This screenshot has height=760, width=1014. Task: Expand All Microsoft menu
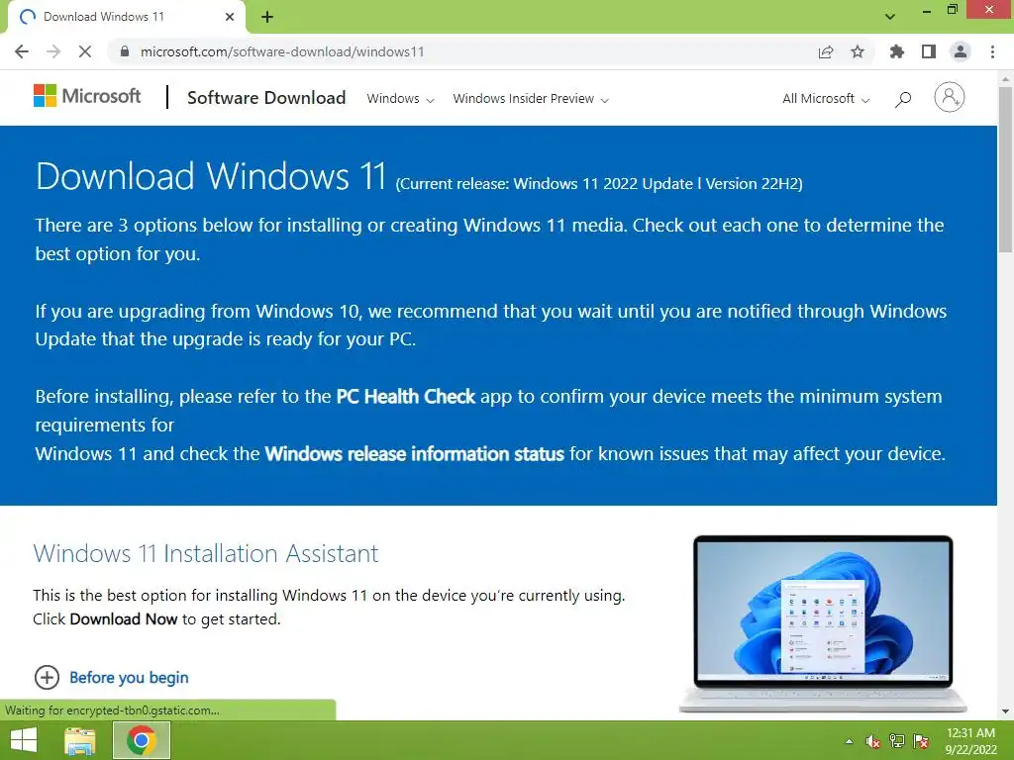(x=826, y=98)
